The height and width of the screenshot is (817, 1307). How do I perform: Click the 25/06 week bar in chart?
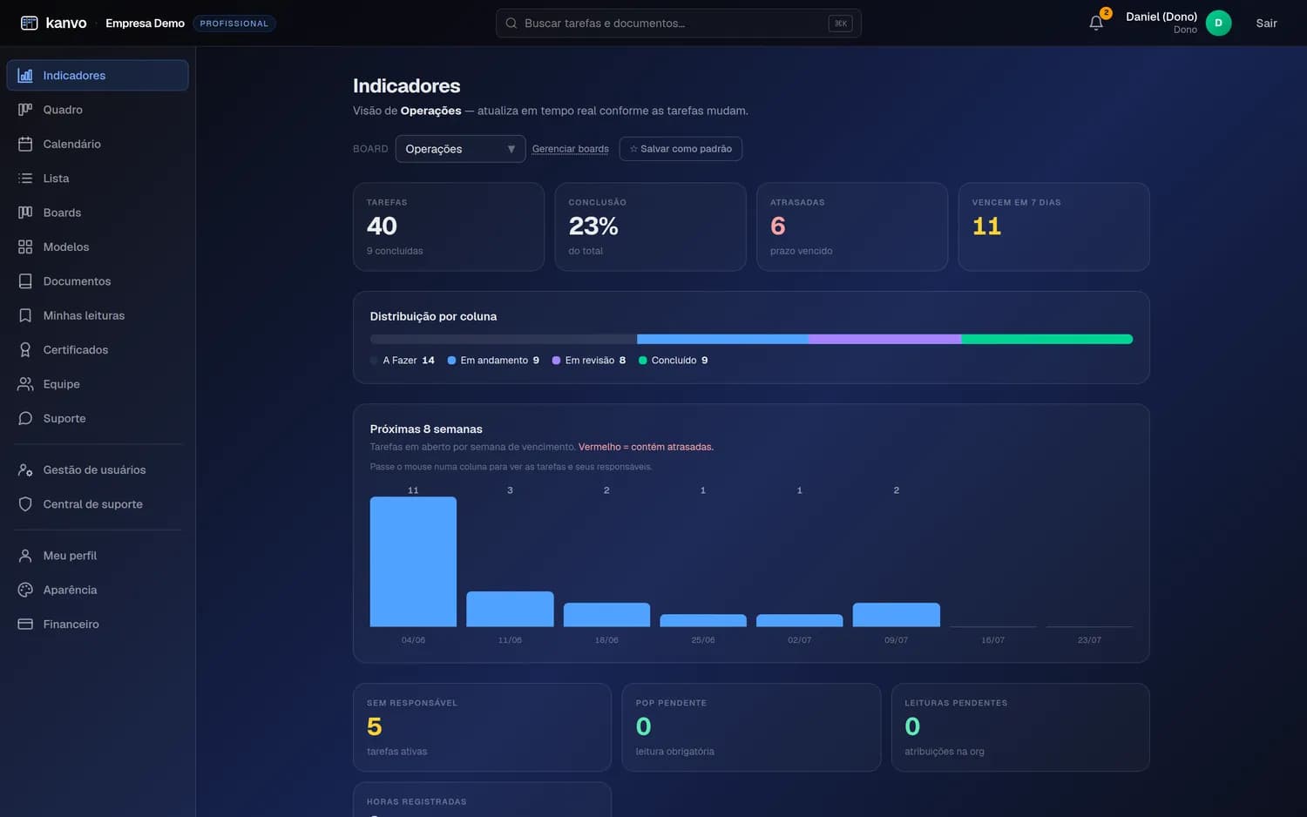pos(703,620)
